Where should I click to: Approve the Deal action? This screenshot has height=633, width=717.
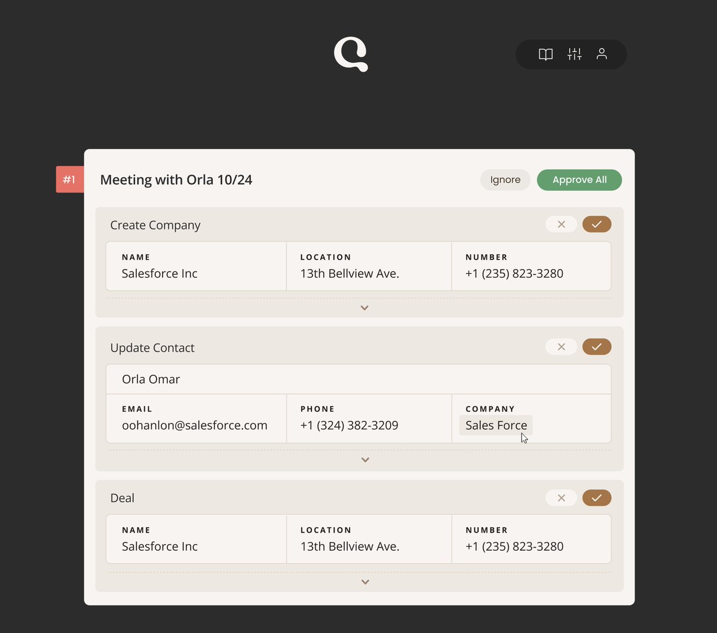pyautogui.click(x=596, y=498)
